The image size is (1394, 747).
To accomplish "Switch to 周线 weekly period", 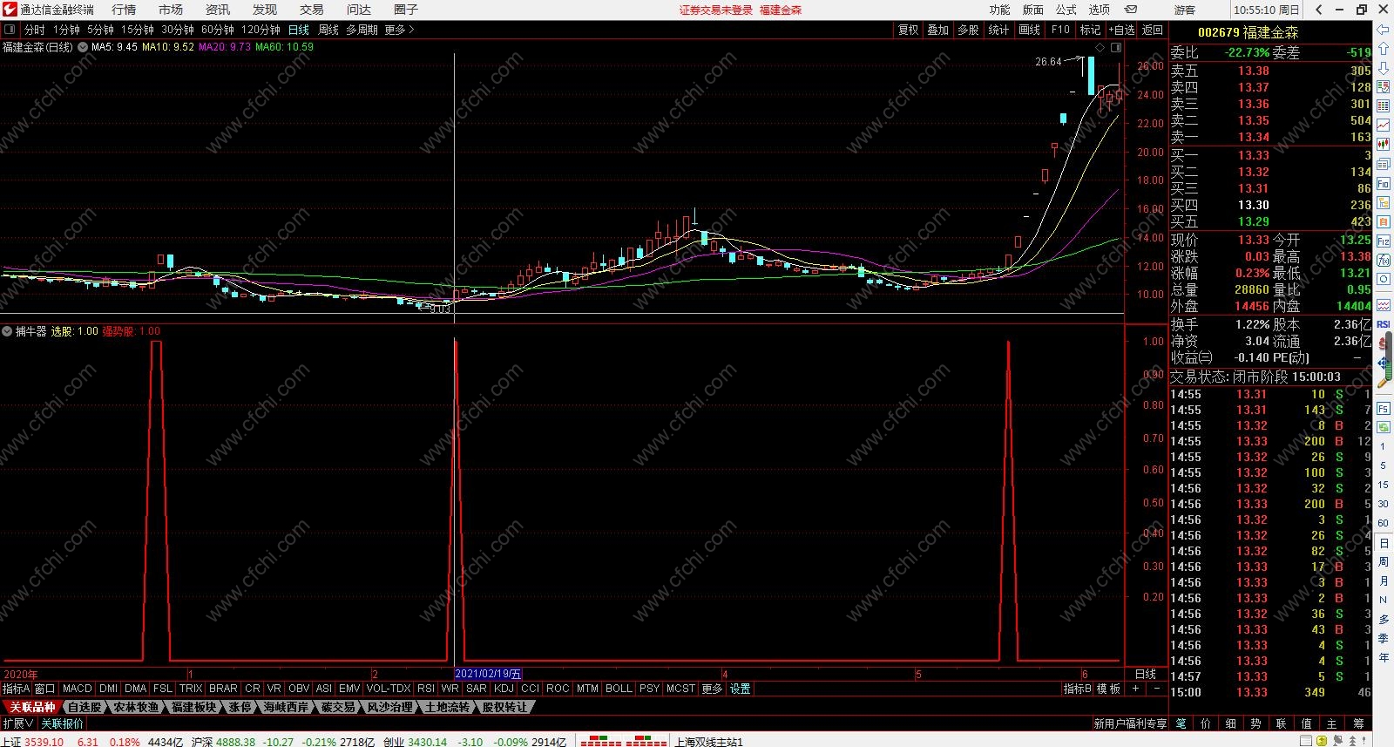I will click(328, 30).
